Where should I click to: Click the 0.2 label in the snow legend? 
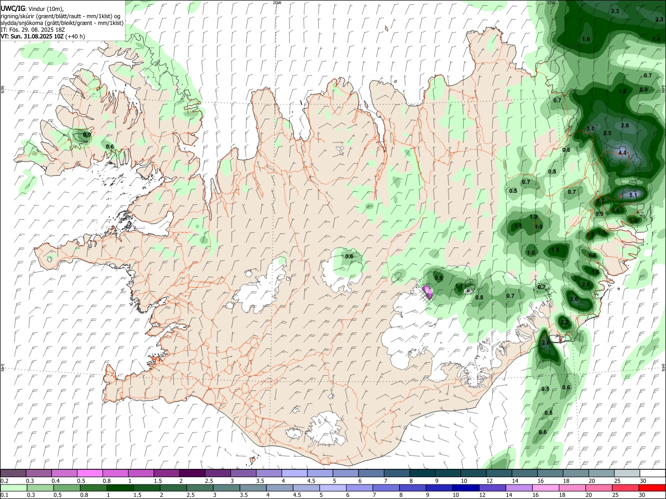5,481
